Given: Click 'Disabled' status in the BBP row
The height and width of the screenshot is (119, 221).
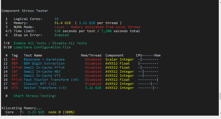Looking at the screenshot, I should tap(93, 64).
